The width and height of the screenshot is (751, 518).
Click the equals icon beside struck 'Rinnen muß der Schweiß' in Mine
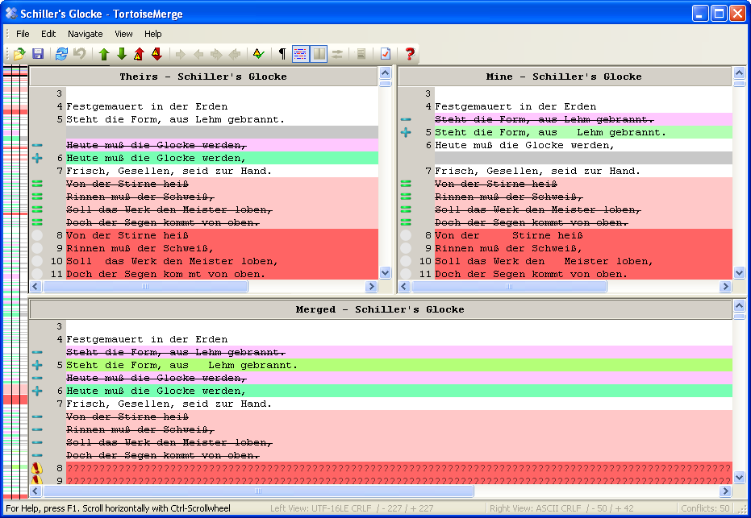pos(406,197)
